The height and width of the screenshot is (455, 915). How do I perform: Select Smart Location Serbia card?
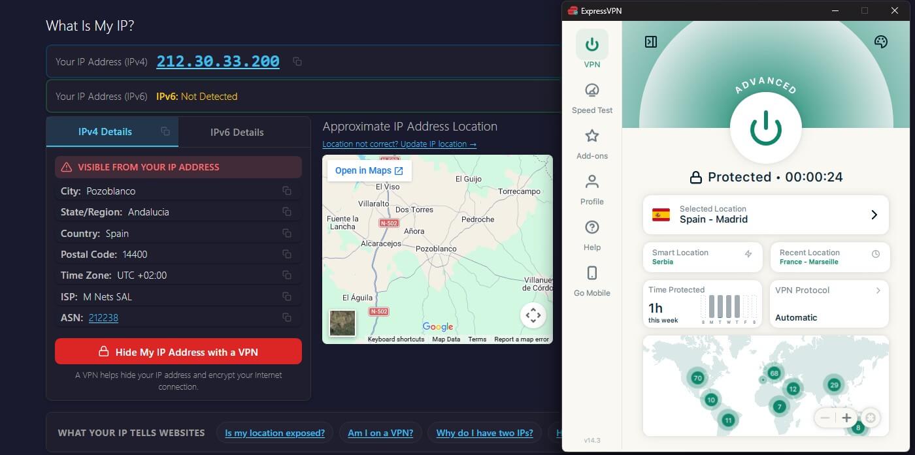[x=703, y=257]
